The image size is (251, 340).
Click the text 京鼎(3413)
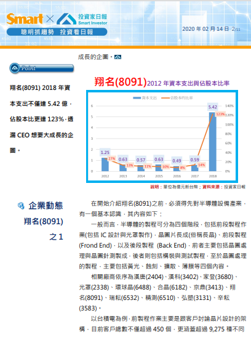click(209, 287)
